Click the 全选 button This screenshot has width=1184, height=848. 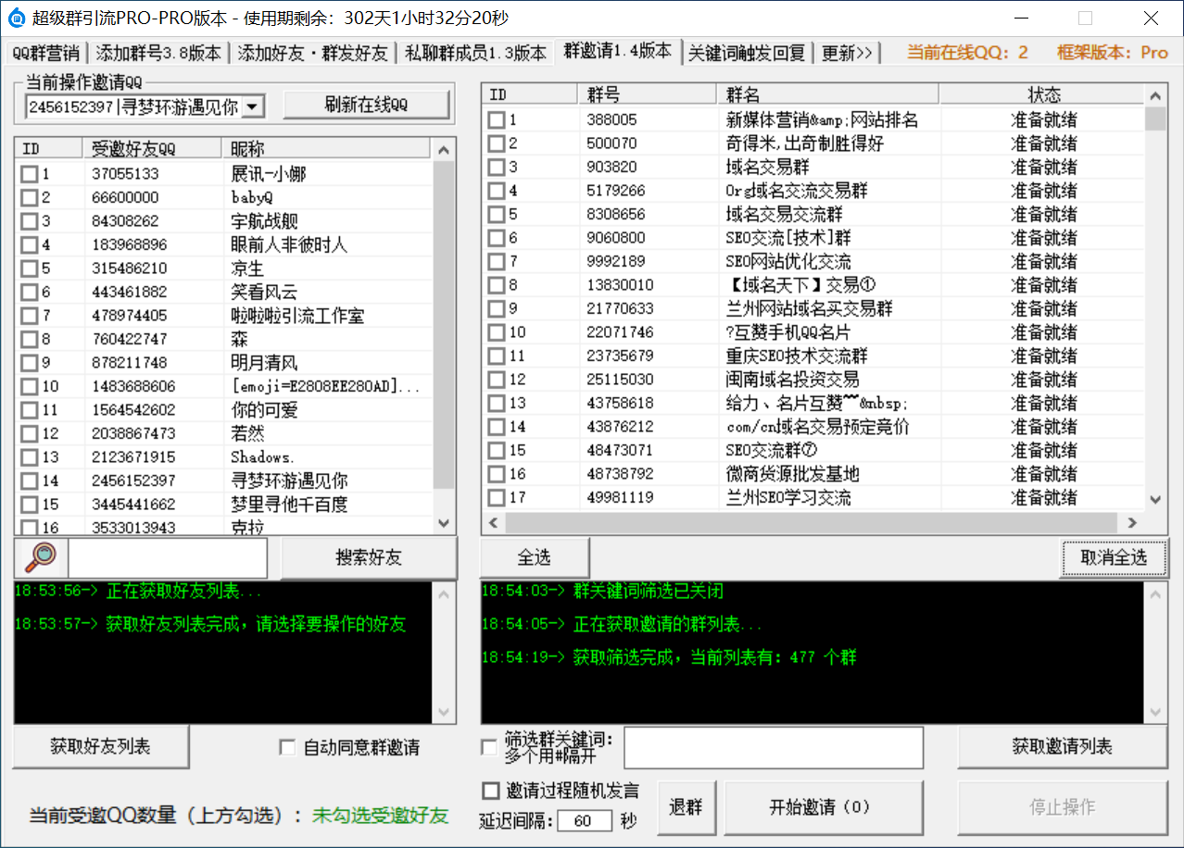point(535,557)
